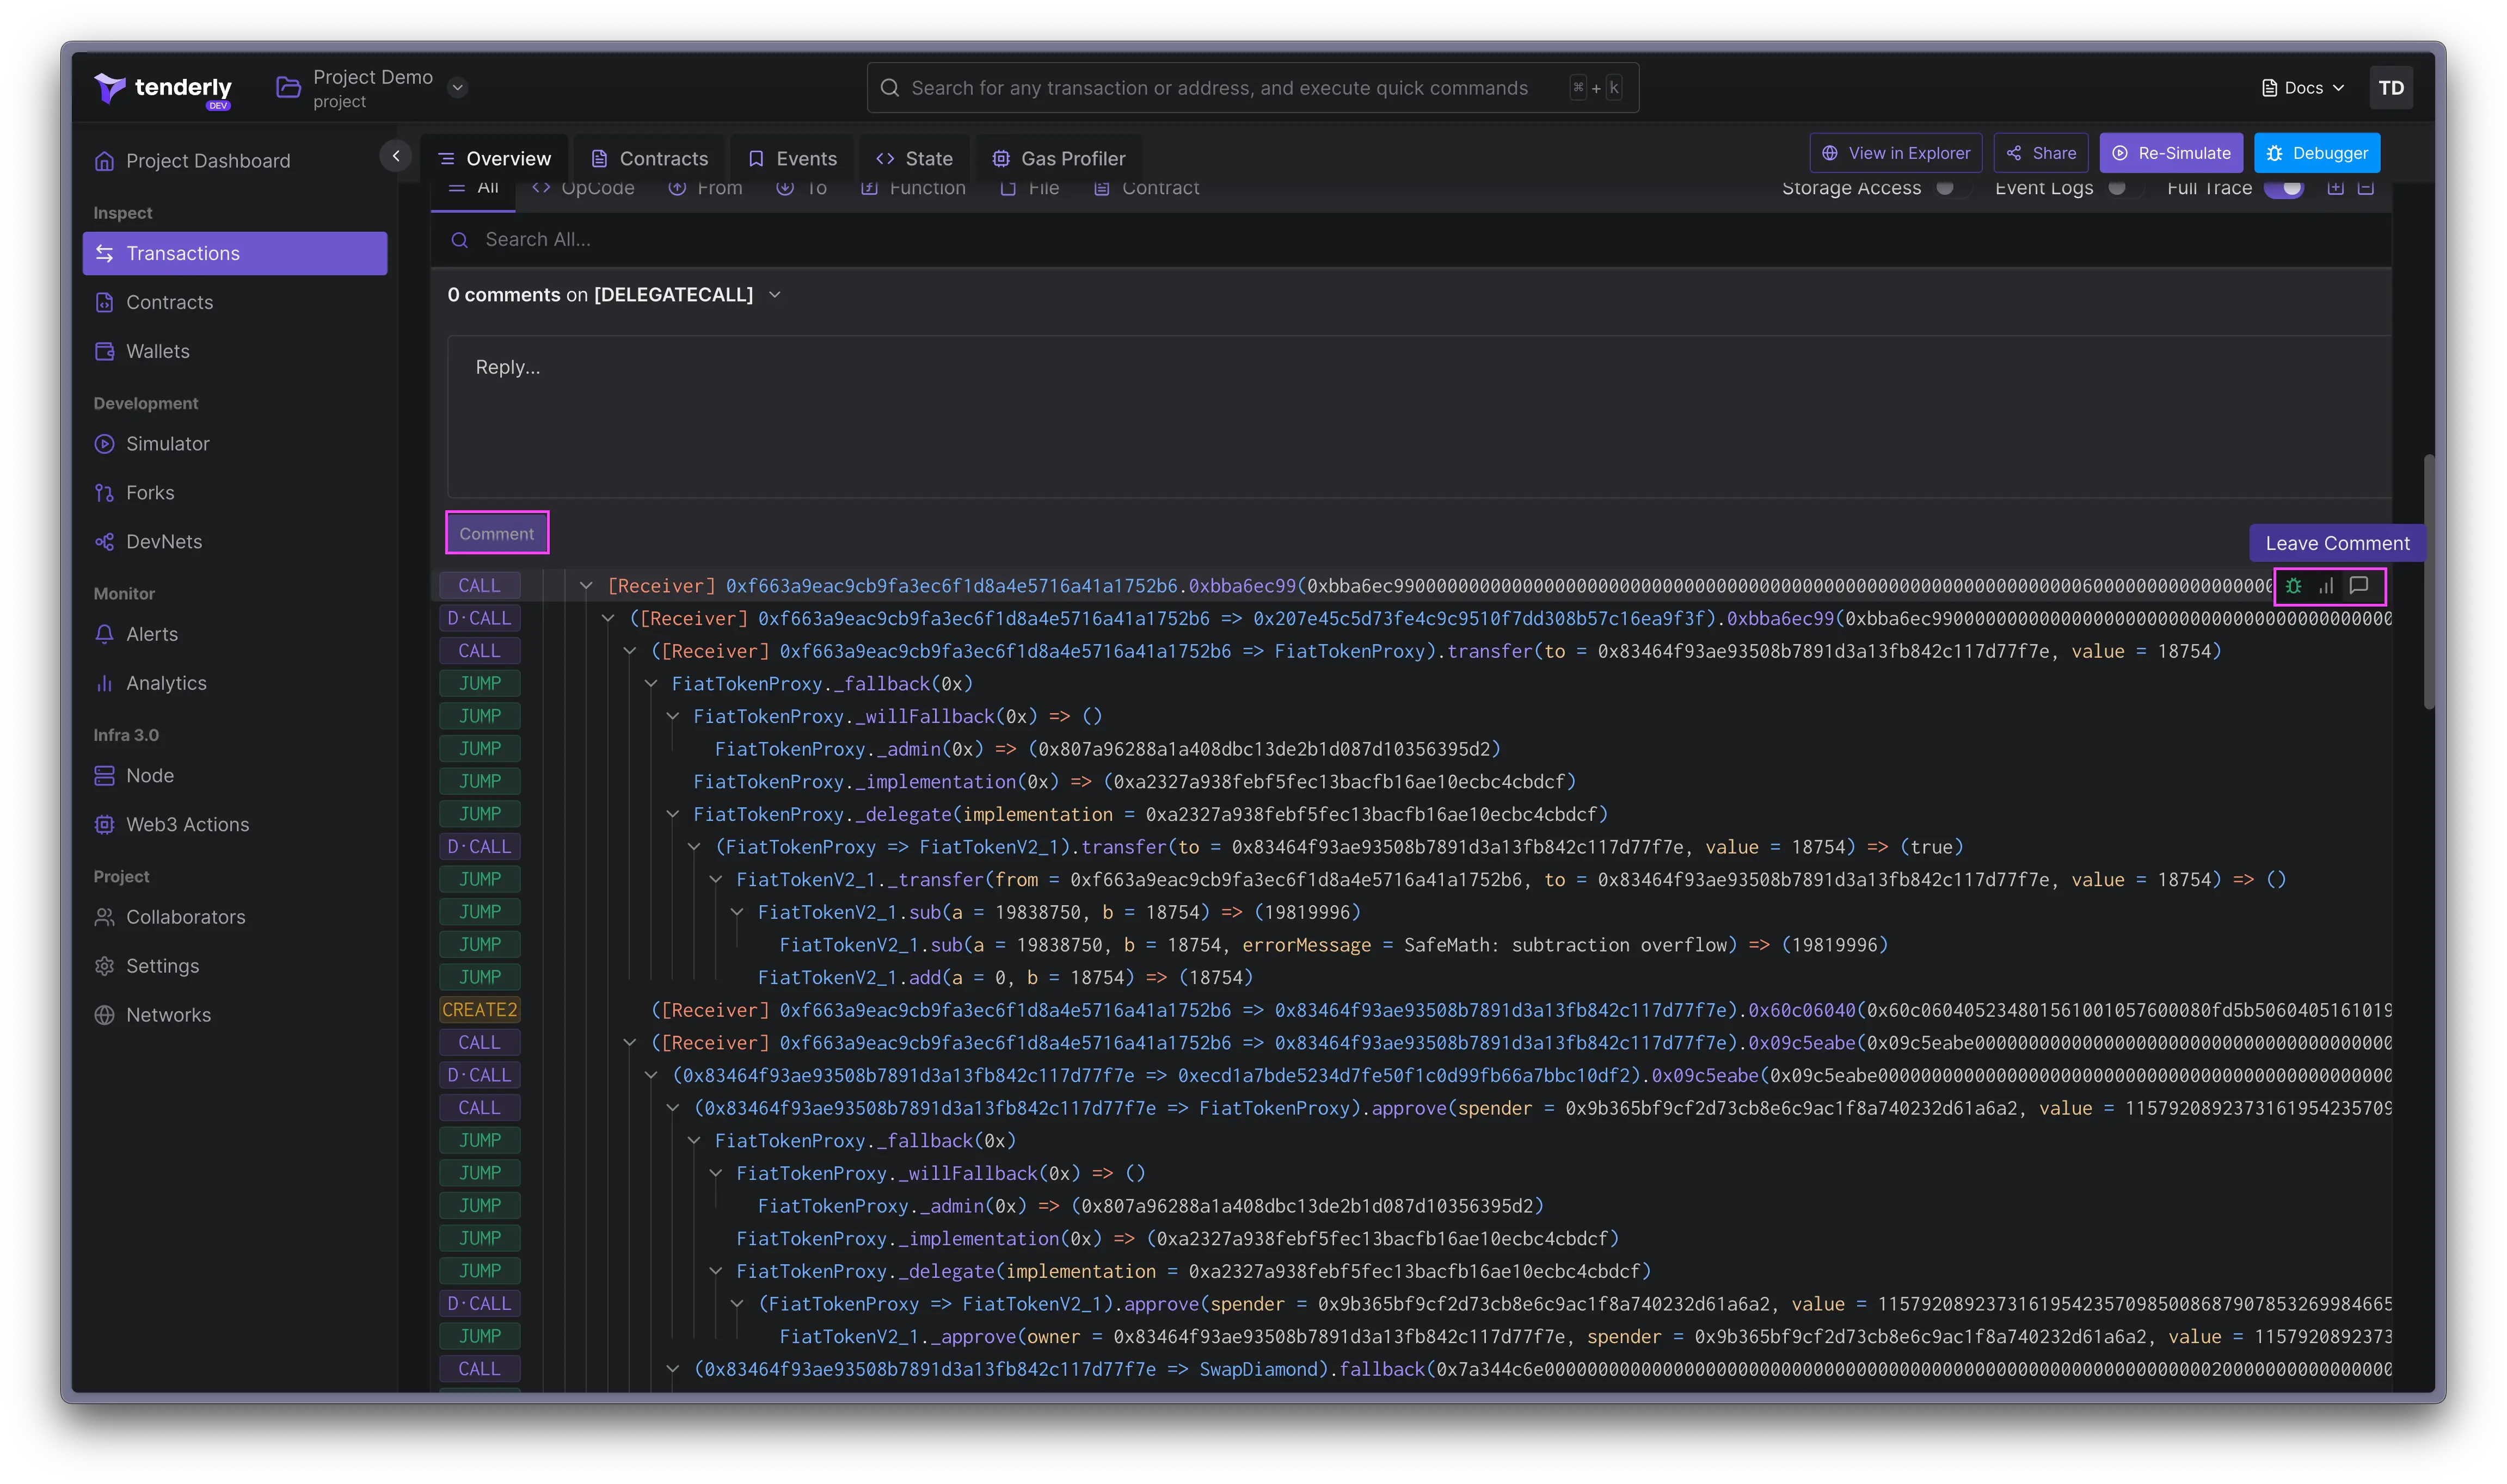
Task: Click the speech-bubble comment icon on CALL row
Action: (x=2359, y=586)
